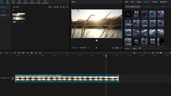Screen dimensions: 171x96
Task: Start voiceover recording with microphone icon
Action: 134,53
